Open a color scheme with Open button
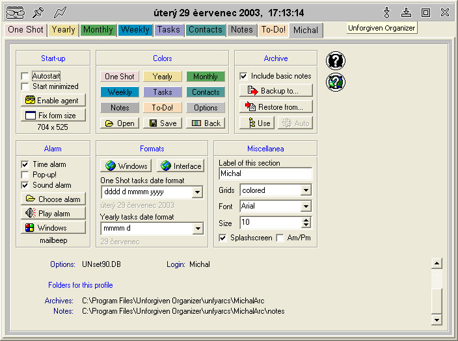 coord(120,123)
